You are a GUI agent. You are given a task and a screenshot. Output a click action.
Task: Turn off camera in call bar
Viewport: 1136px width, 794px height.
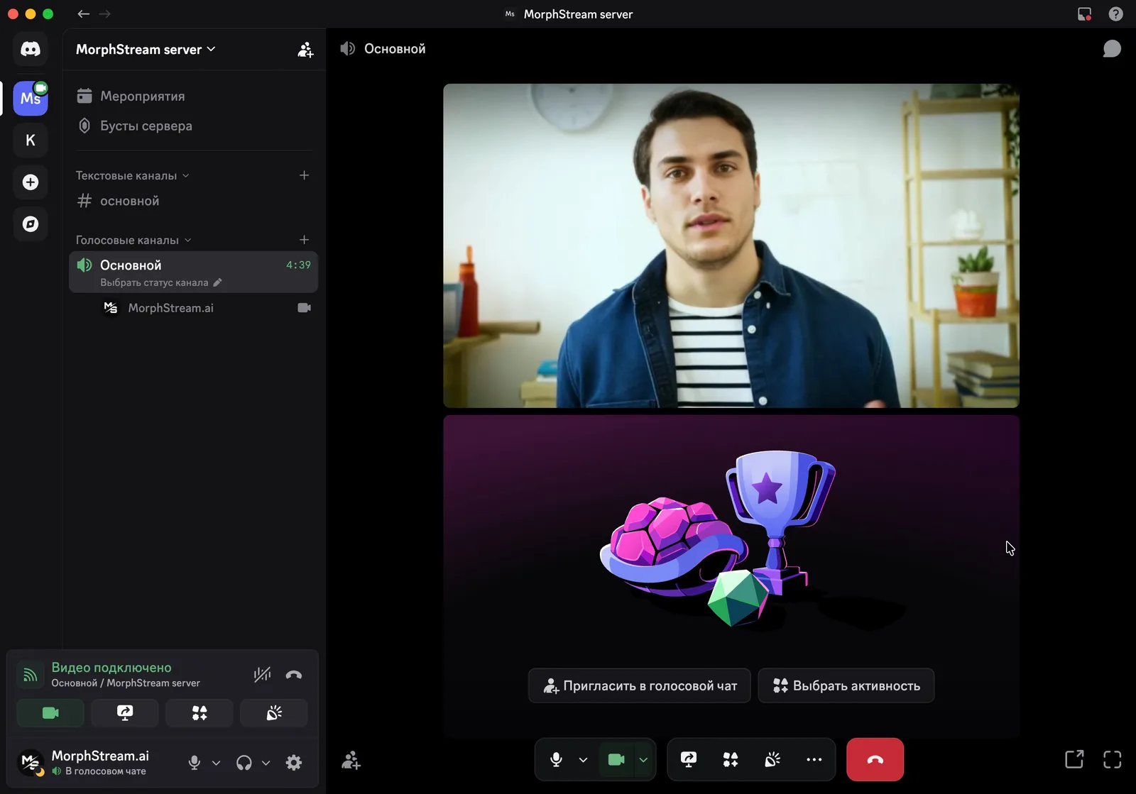tap(616, 760)
